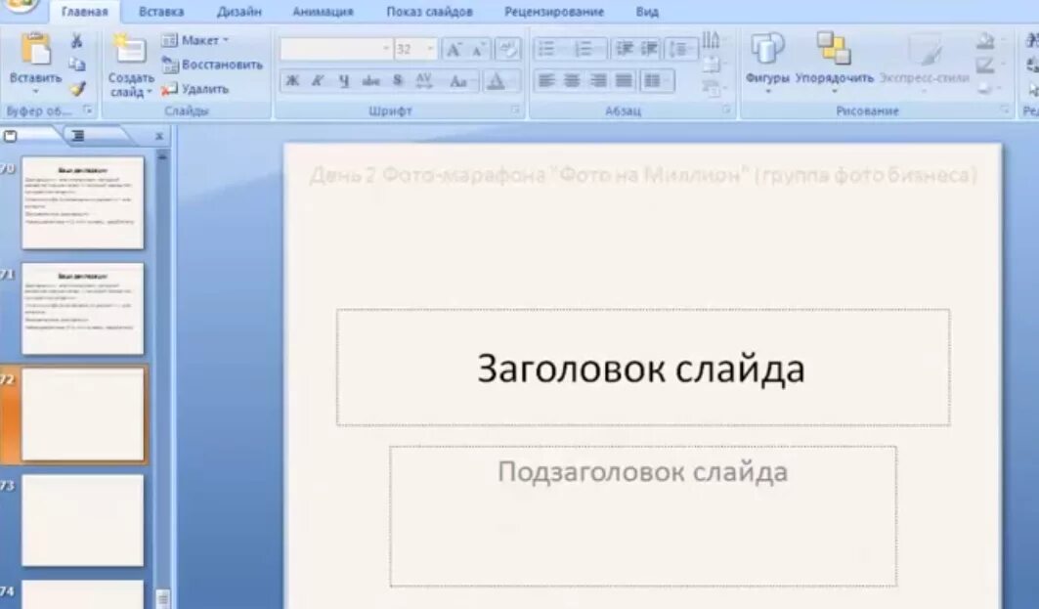
Task: Click the Вставить paste clipboard icon
Action: tap(35, 51)
